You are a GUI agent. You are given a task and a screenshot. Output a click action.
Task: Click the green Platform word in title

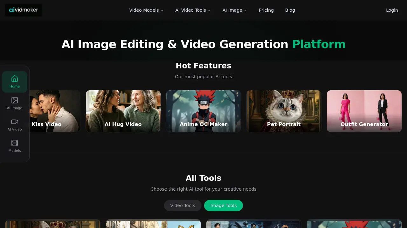319,44
